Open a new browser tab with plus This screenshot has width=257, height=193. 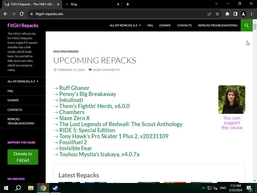pyautogui.click(x=128, y=4)
